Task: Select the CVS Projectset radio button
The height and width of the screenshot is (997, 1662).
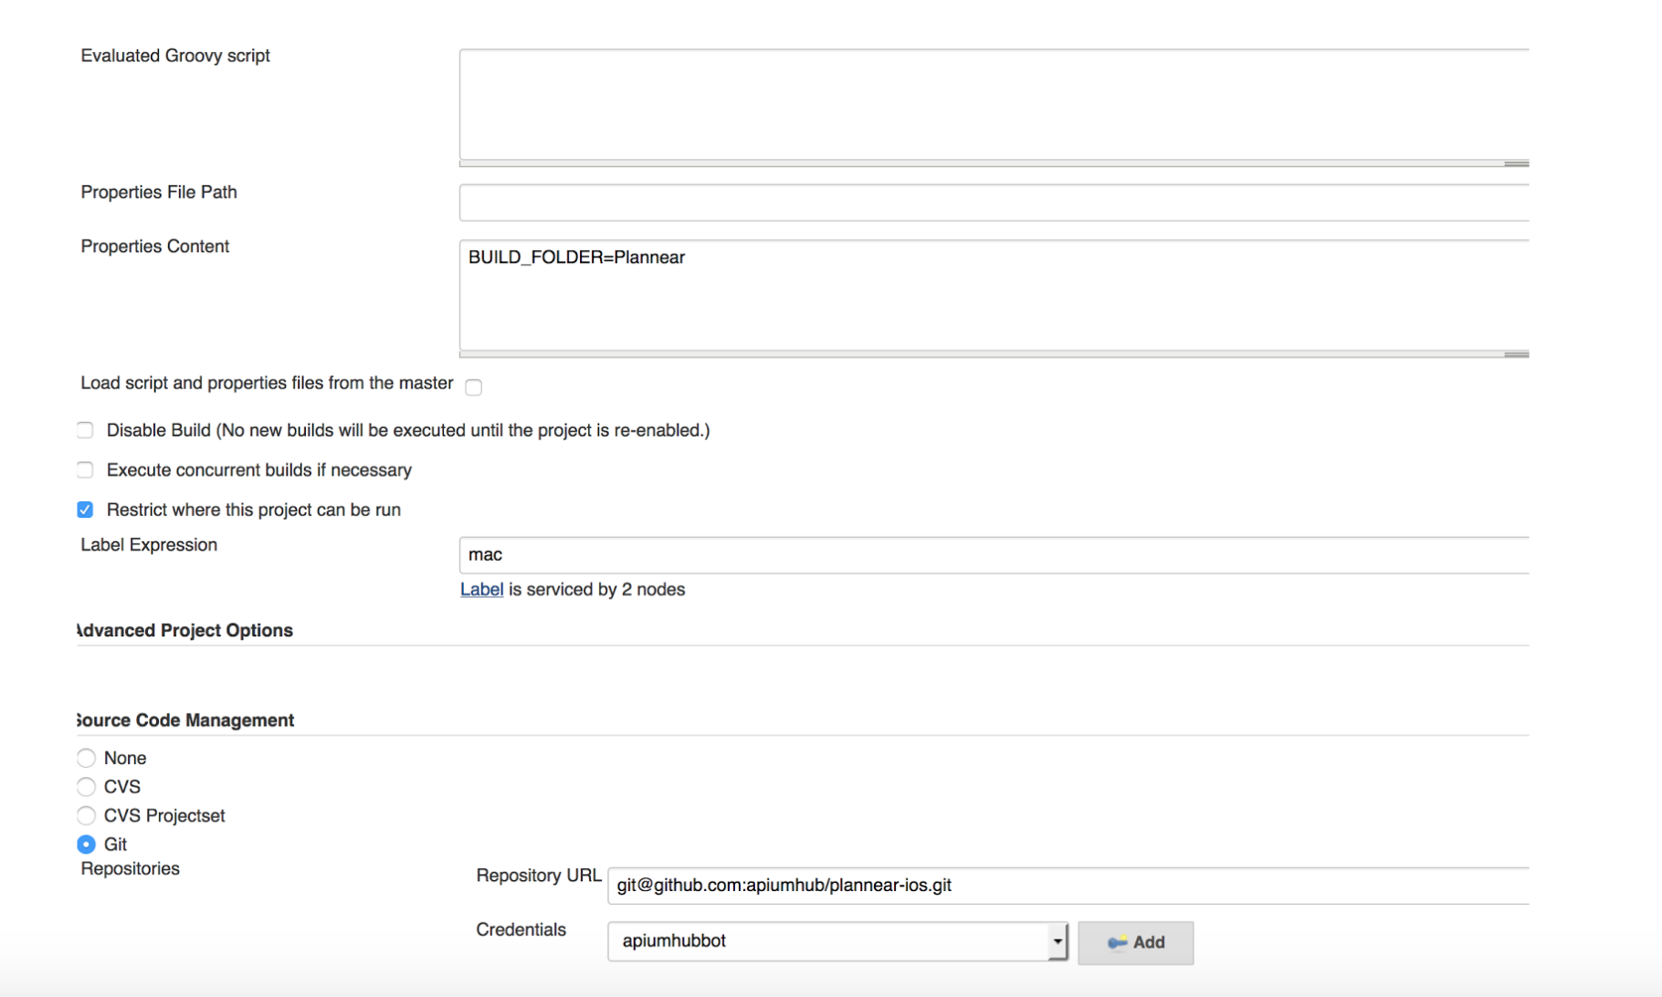Action: 86,815
